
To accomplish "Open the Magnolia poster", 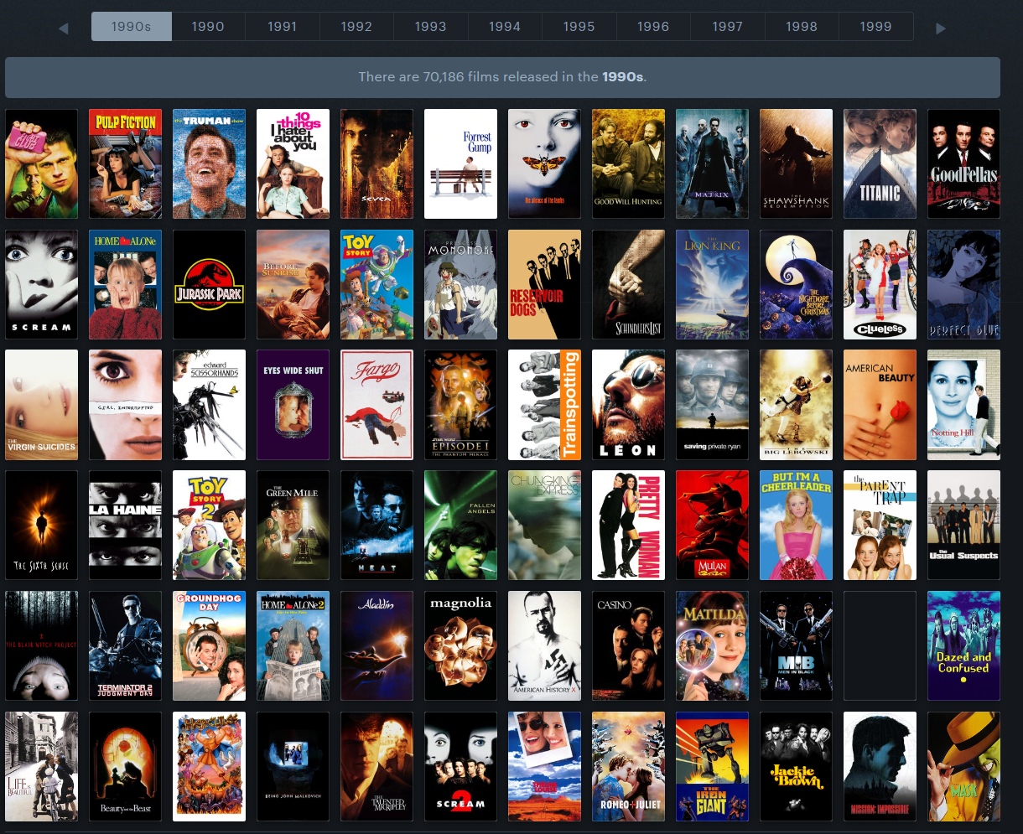I will click(461, 646).
